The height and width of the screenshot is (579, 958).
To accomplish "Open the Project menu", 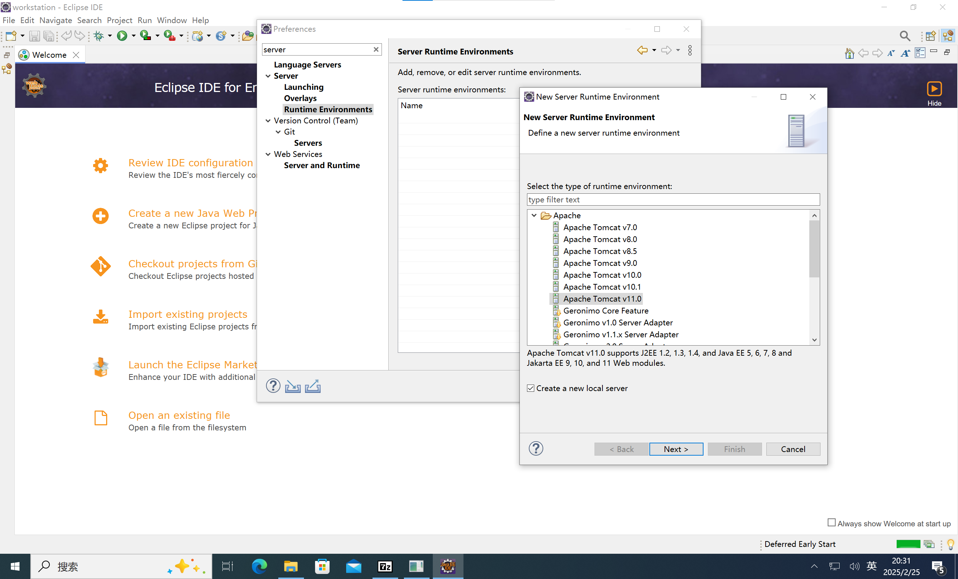I will click(x=119, y=20).
